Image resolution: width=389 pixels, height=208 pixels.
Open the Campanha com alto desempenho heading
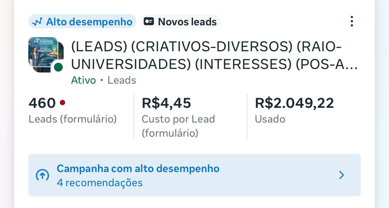click(138, 169)
